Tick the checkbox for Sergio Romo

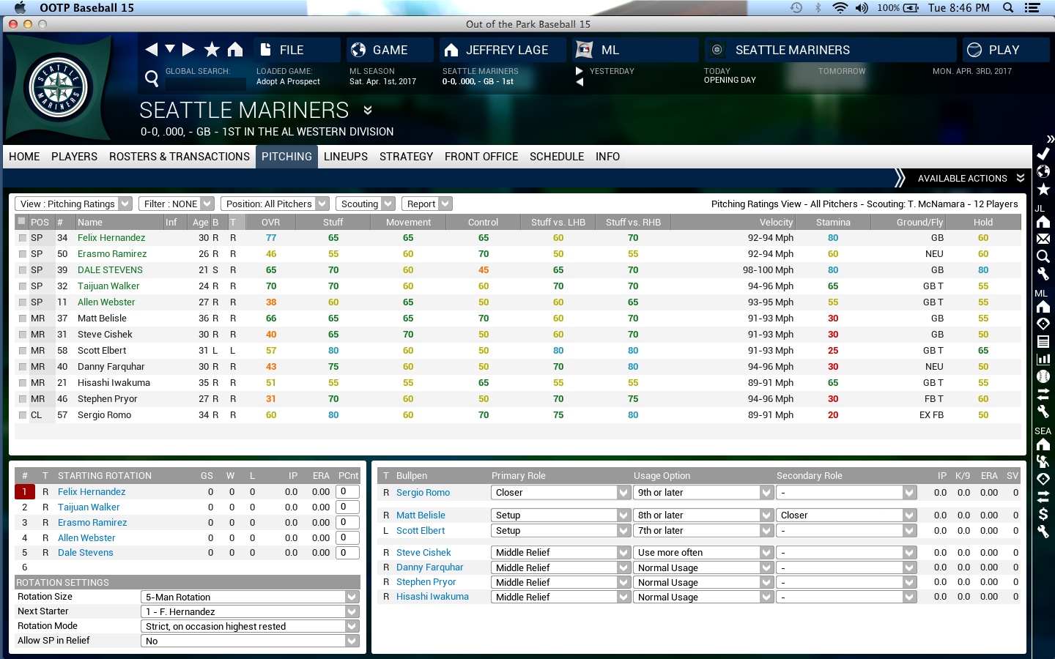pyautogui.click(x=22, y=415)
